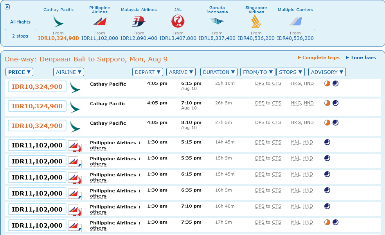Screen dimensions: 385x235
Task: Open Cathay Pacific IDR10,324,900 matrix price
Action: click(x=58, y=38)
